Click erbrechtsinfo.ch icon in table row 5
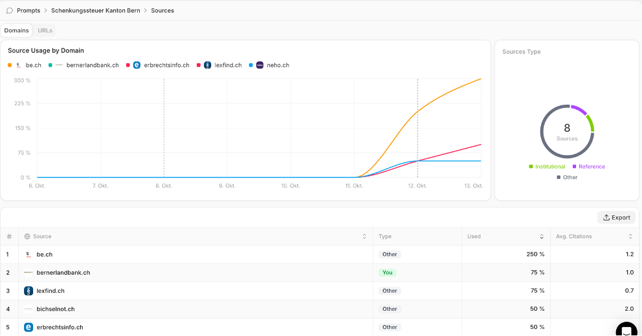Viewport: 642px width, 336px height. coord(28,327)
